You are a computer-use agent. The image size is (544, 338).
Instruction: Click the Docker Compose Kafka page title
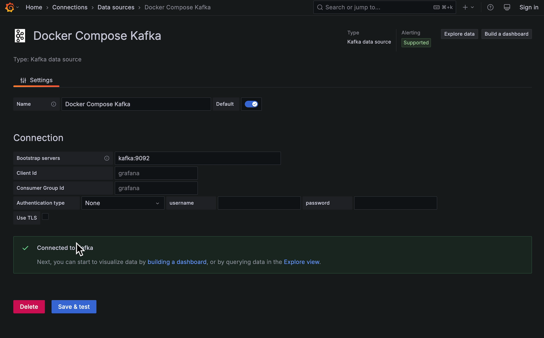coord(97,36)
